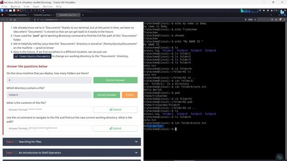Open the Firefox hamburger menu
The image size is (287, 161).
click(x=284, y=20)
